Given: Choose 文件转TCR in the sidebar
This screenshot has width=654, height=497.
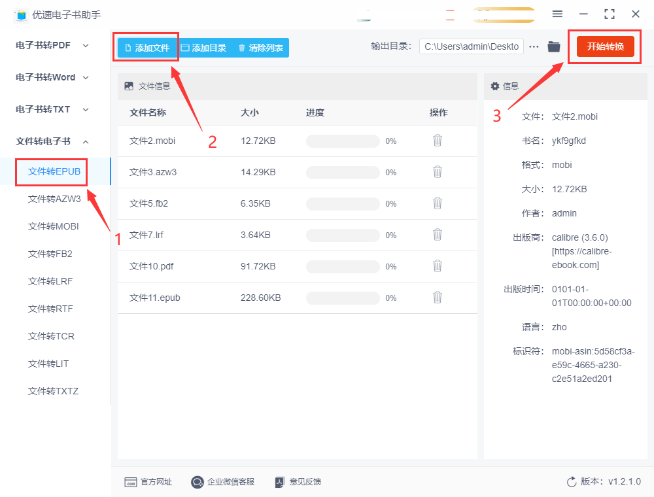Looking at the screenshot, I should point(51,337).
